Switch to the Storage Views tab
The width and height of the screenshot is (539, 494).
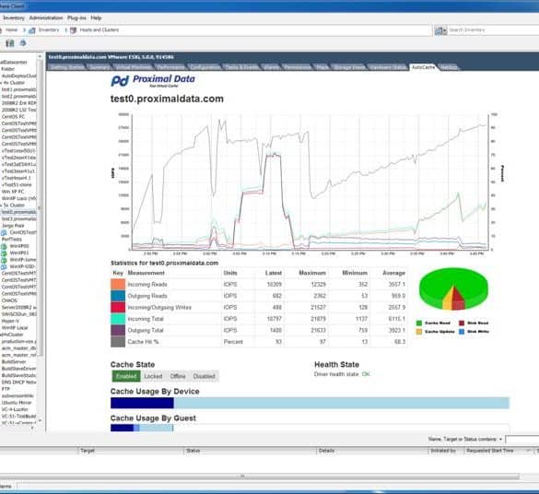click(x=349, y=67)
